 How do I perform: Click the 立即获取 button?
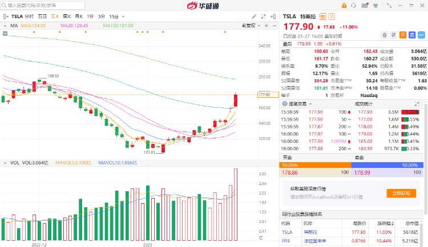[x=401, y=193]
